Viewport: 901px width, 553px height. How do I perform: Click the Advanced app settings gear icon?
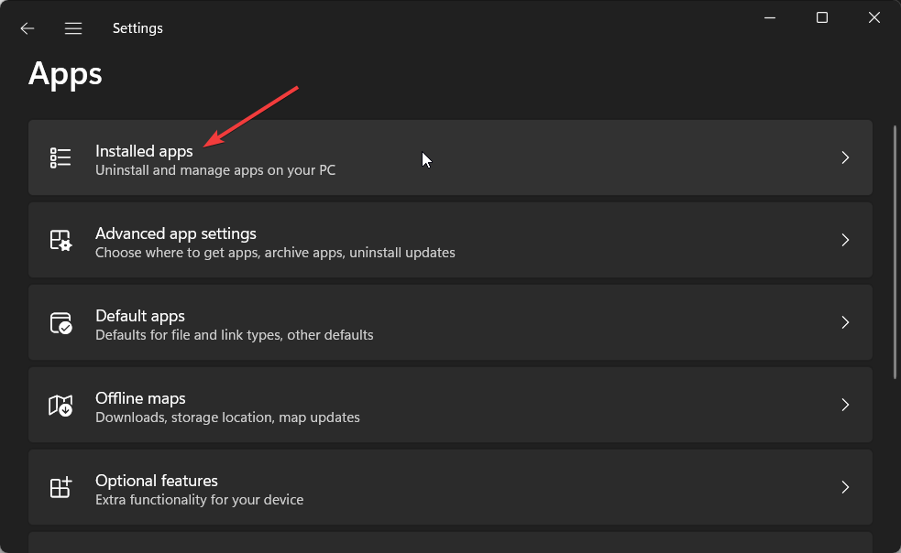point(60,240)
